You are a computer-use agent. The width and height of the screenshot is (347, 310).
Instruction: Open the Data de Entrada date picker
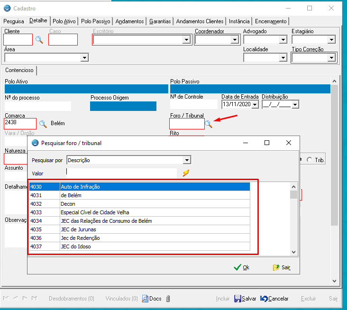[x=255, y=104]
